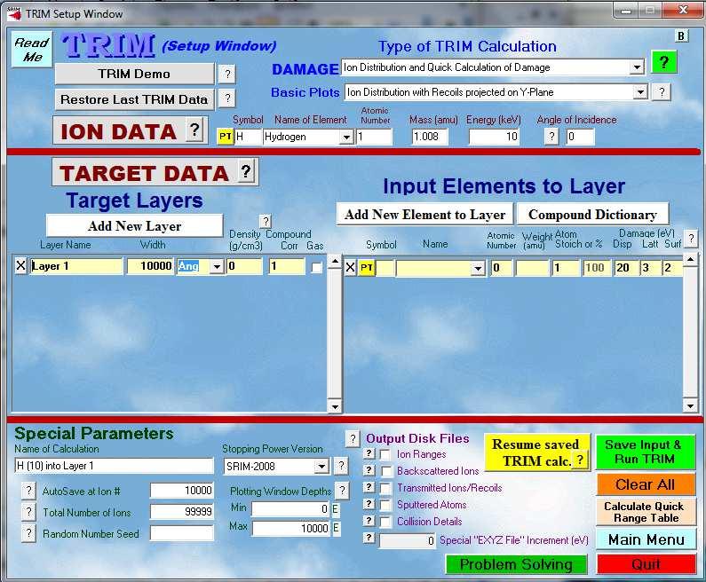Open the Read Me help icon
Image resolution: width=706 pixels, height=582 pixels.
coord(31,50)
